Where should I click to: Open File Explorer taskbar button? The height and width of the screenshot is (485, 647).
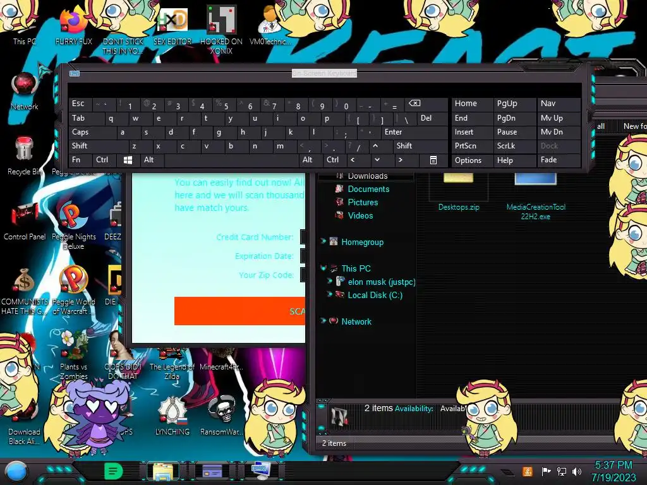[x=163, y=471]
